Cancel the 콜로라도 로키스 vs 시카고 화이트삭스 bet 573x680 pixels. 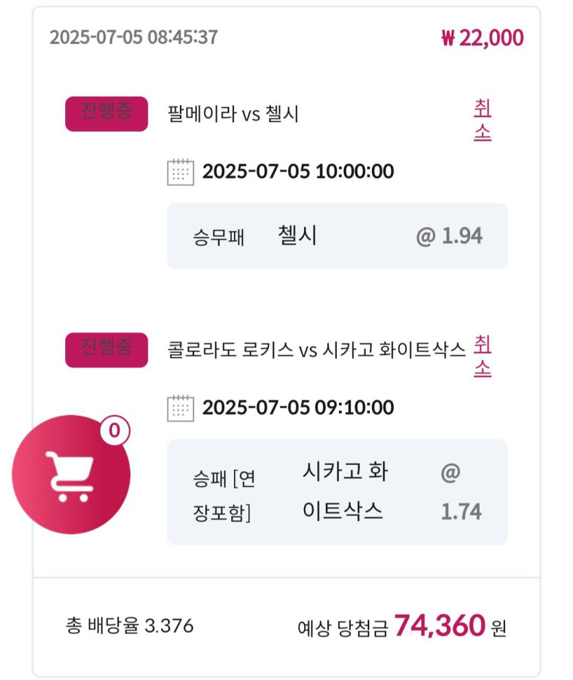482,356
